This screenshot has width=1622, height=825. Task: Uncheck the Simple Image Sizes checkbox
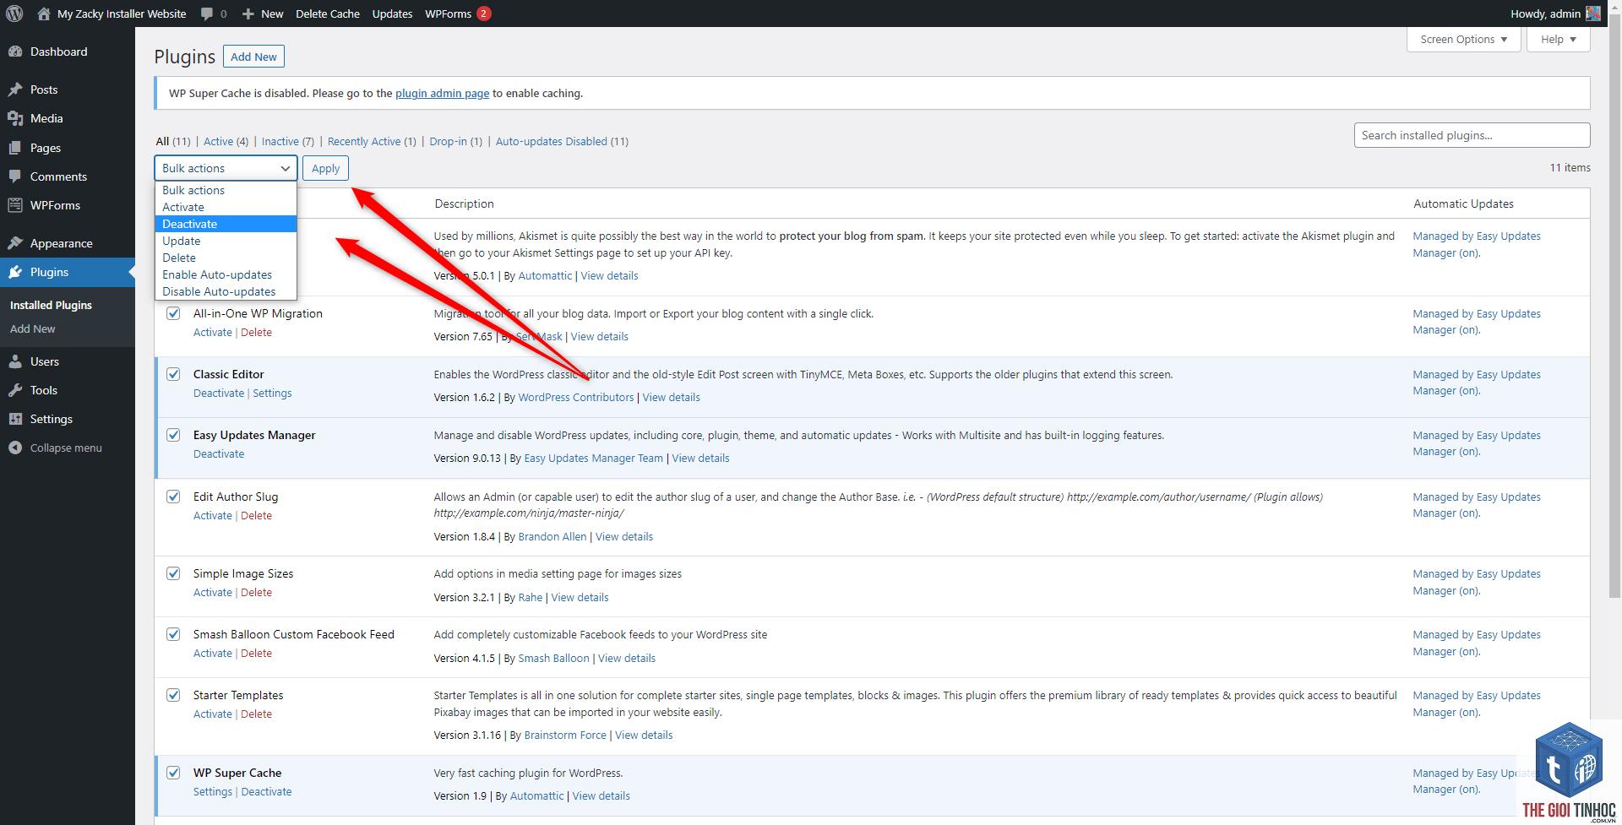click(x=173, y=573)
